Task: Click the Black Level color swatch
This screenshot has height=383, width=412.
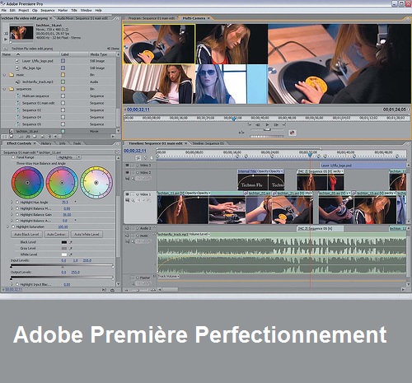Action: click(x=64, y=242)
